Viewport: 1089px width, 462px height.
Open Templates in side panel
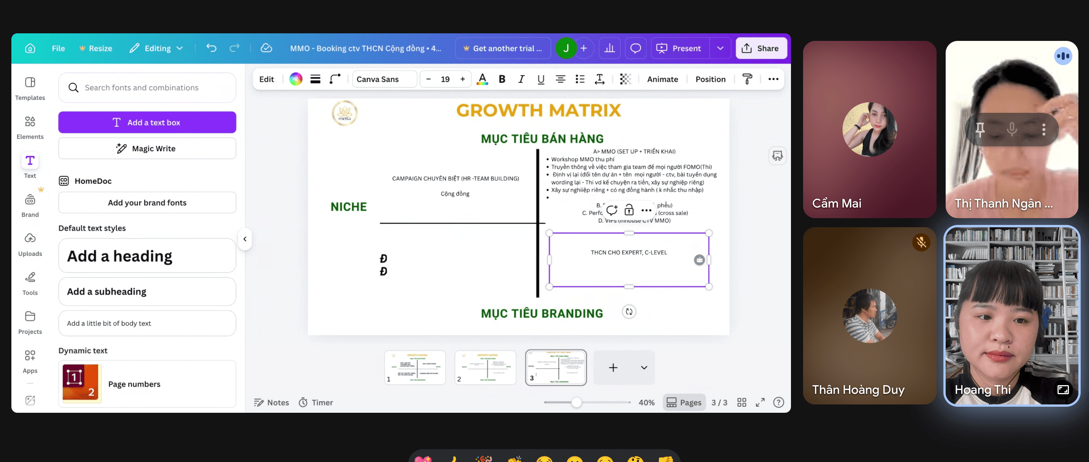click(x=30, y=88)
